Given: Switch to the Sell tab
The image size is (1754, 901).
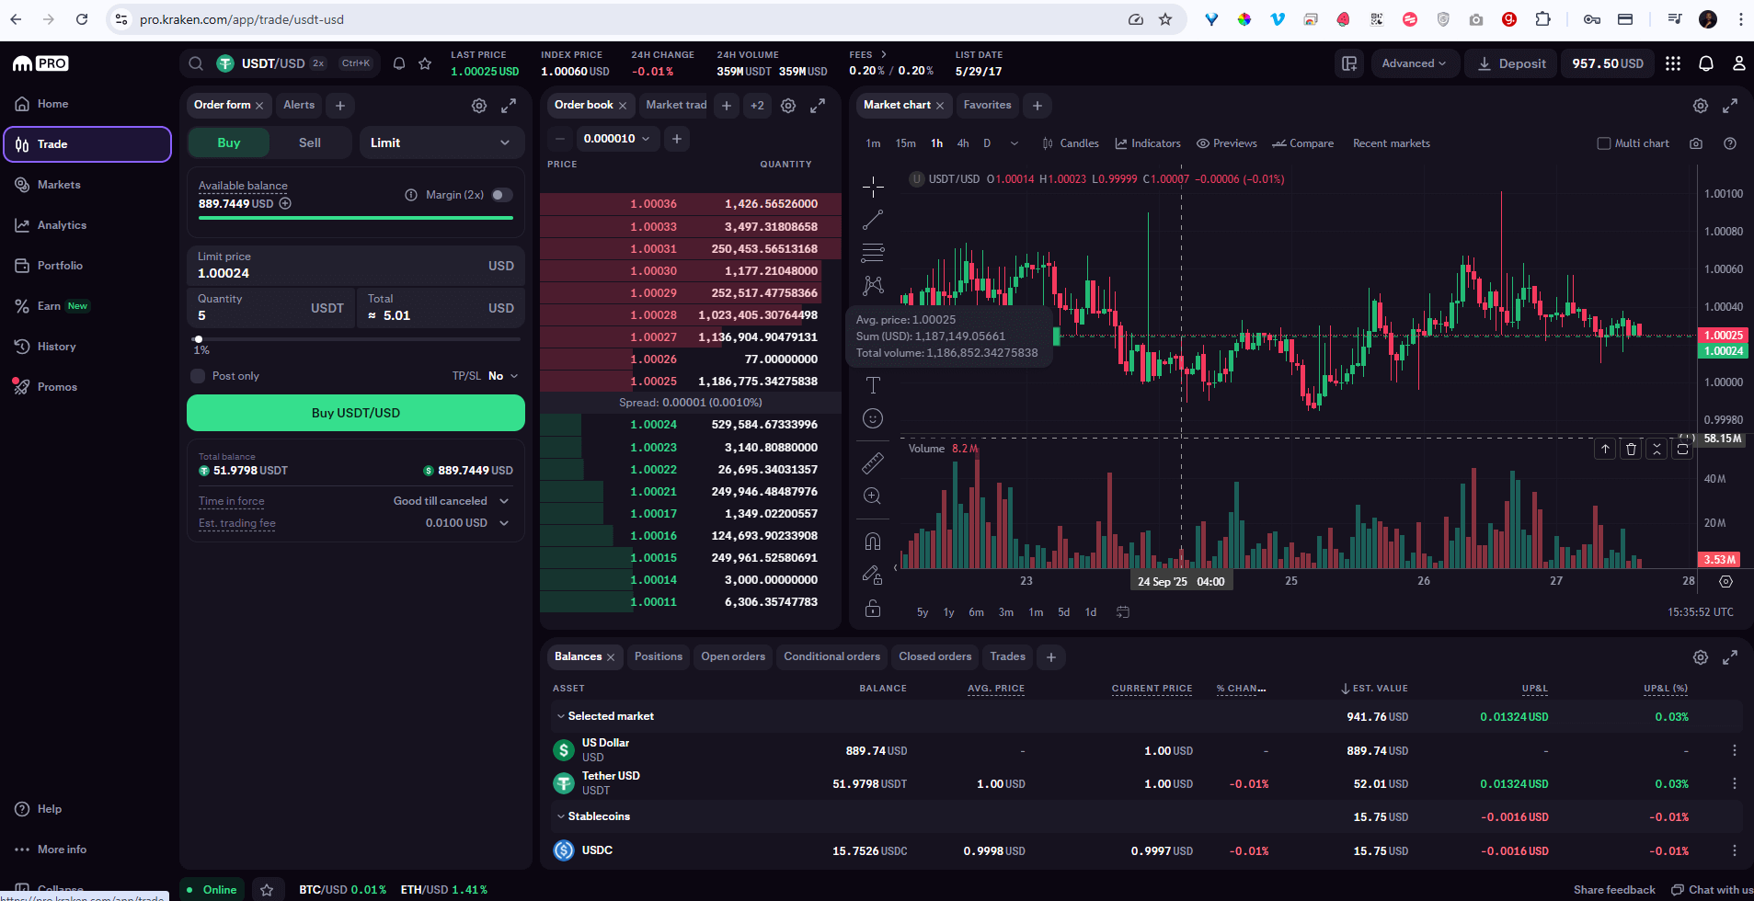Looking at the screenshot, I should pos(310,143).
